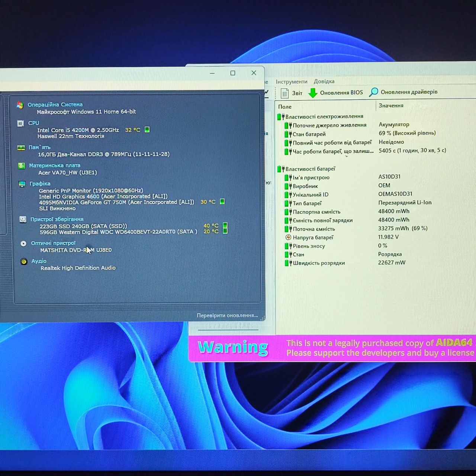Close the Speccy window
Screen dimensions: 476x476
[x=254, y=73]
